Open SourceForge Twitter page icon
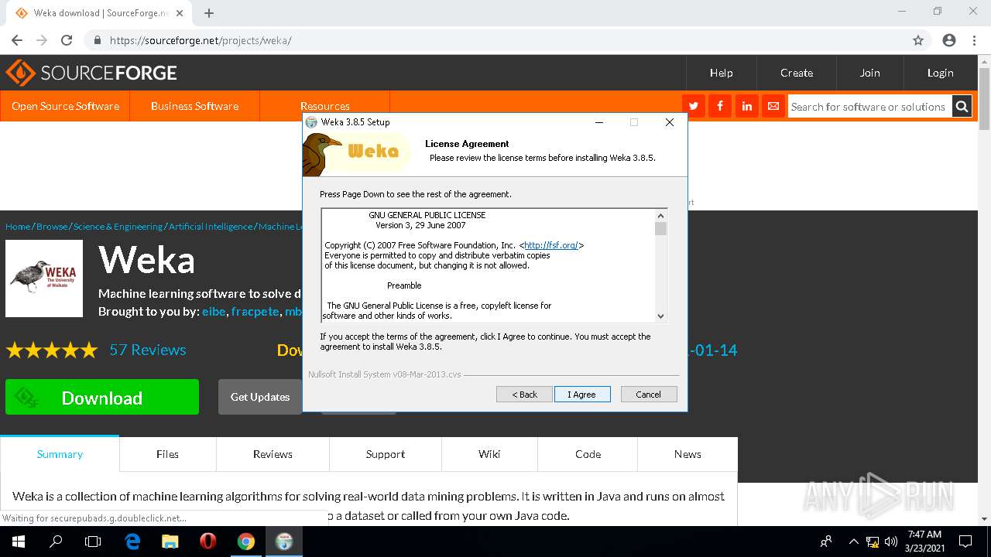This screenshot has width=991, height=557. (693, 106)
